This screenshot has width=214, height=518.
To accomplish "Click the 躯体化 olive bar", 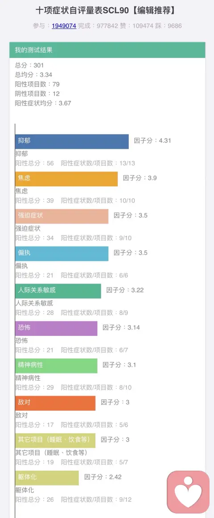I will click(47, 478).
